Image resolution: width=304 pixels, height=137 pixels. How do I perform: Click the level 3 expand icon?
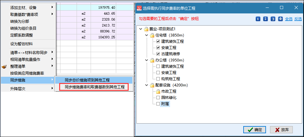273,19
